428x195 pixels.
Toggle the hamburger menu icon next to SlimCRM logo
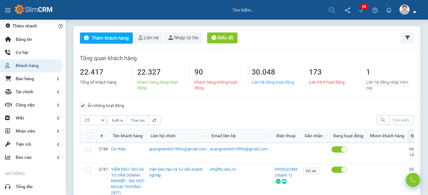coord(8,9)
